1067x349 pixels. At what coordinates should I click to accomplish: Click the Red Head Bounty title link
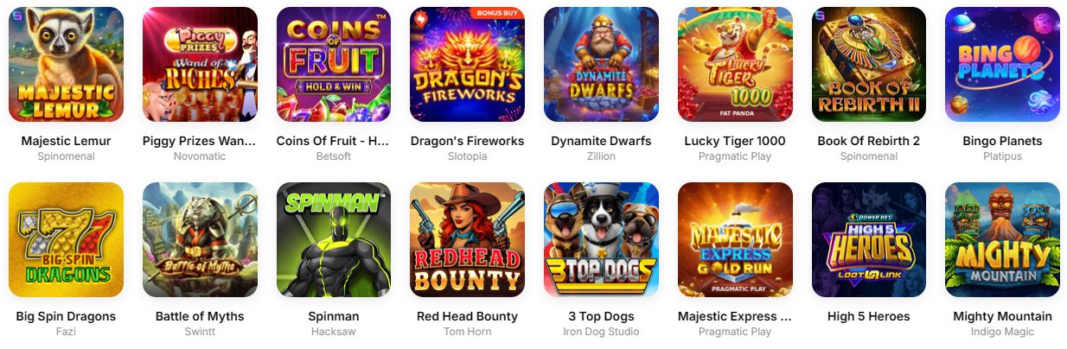pyautogui.click(x=467, y=316)
